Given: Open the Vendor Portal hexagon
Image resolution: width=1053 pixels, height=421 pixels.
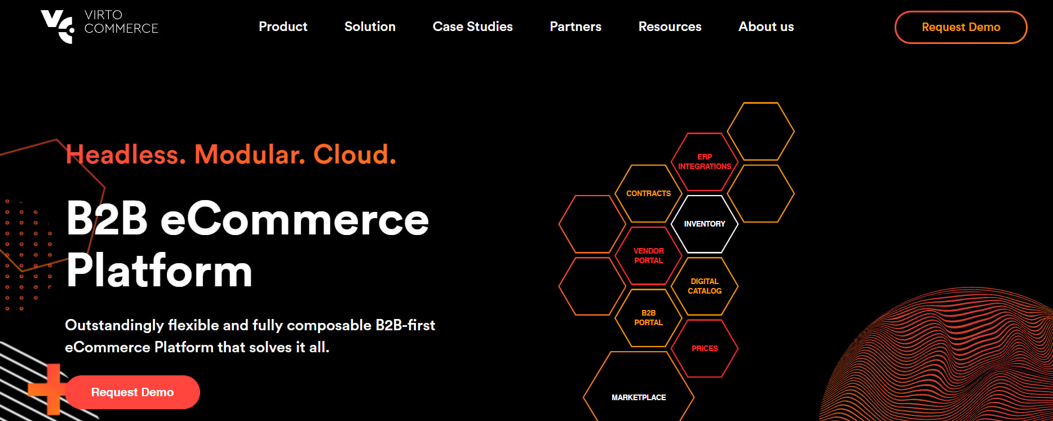Looking at the screenshot, I should (648, 255).
